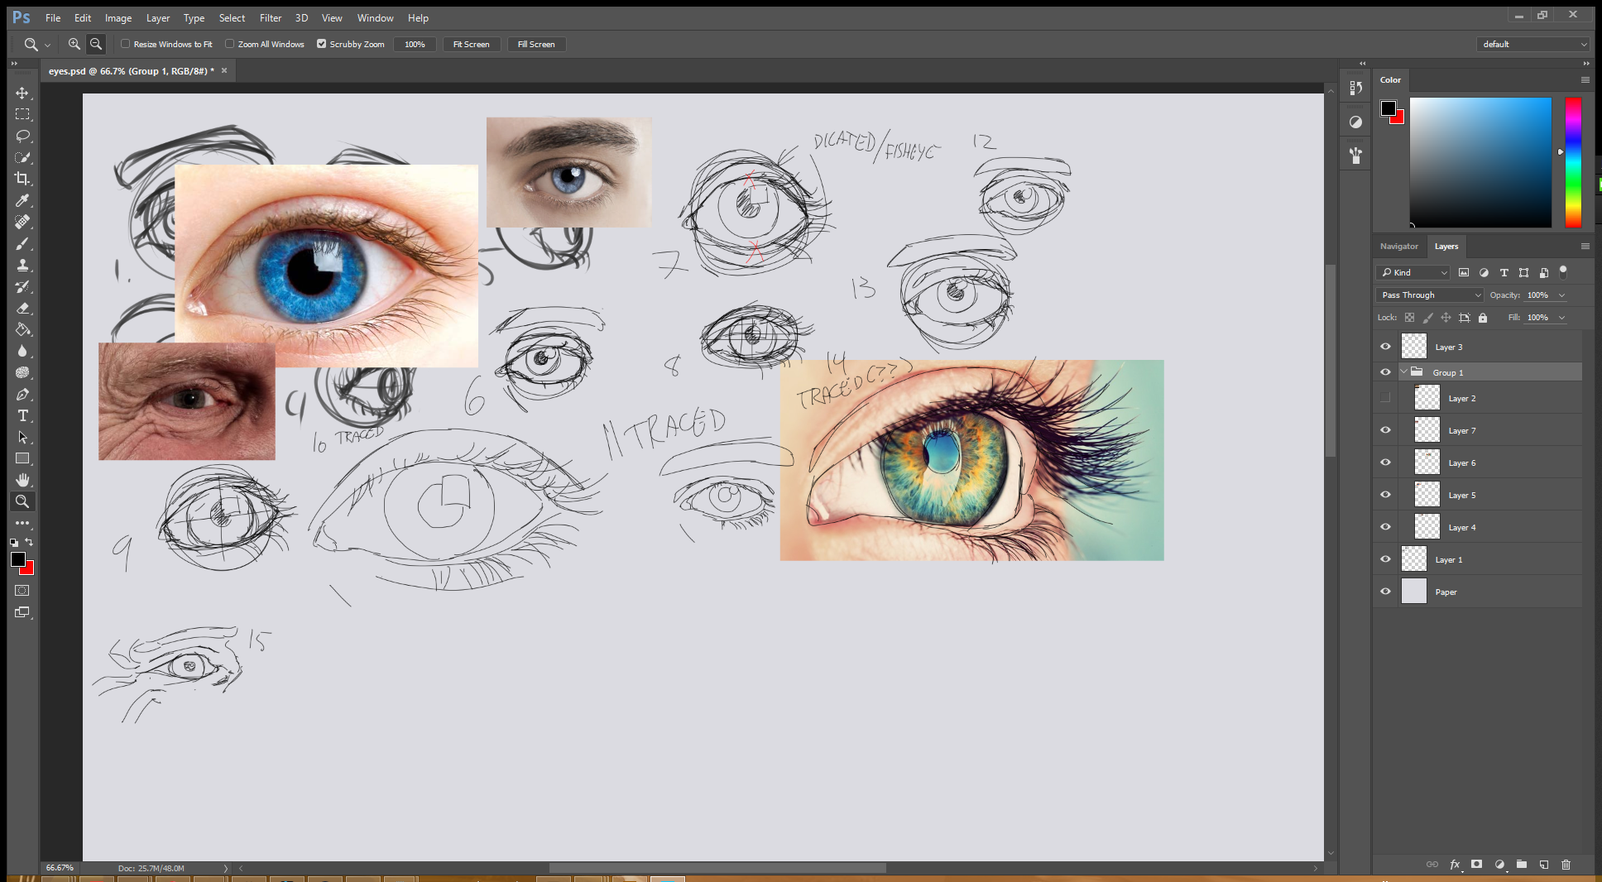
Task: Select the Eyedropper tool
Action: [22, 200]
